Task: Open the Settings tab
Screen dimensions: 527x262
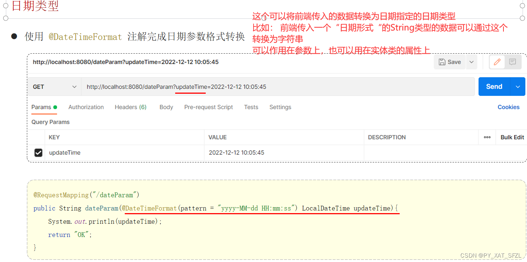Action: click(x=280, y=107)
